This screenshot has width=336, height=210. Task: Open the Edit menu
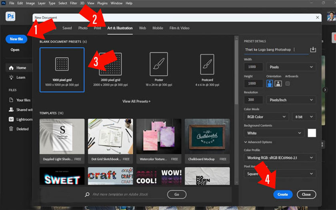coord(20,3)
